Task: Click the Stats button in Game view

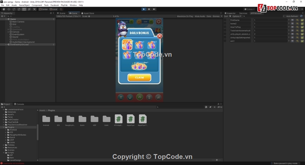Action: pos(209,16)
